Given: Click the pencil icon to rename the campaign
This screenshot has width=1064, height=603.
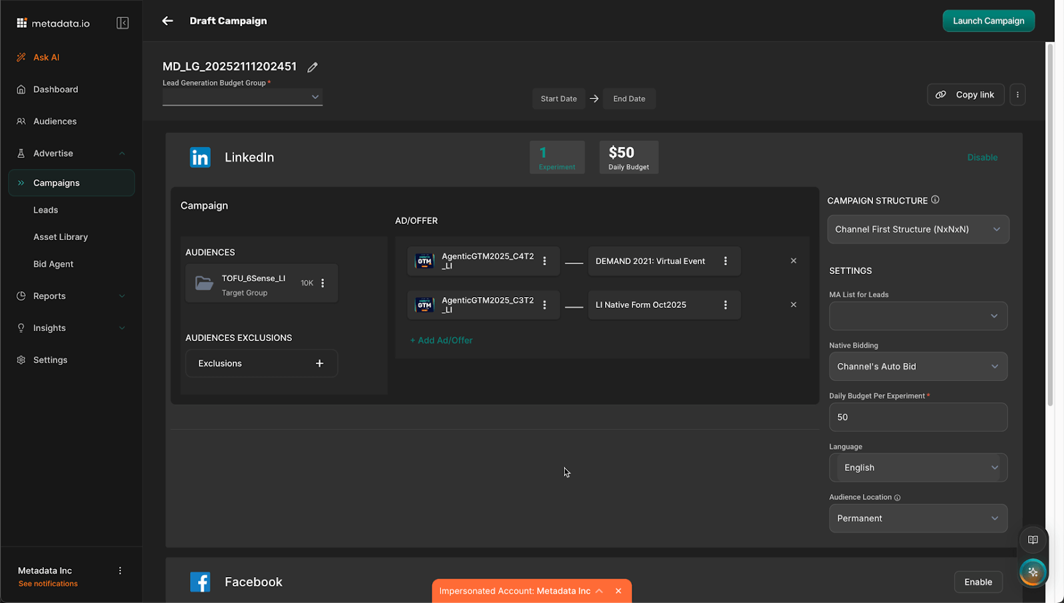Looking at the screenshot, I should click(313, 66).
